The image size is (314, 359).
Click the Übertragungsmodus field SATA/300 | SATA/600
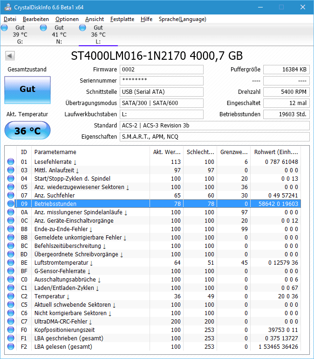point(162,103)
